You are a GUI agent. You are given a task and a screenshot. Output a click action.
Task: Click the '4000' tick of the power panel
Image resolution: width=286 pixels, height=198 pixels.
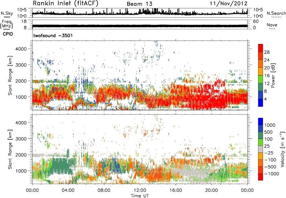coord(21,49)
